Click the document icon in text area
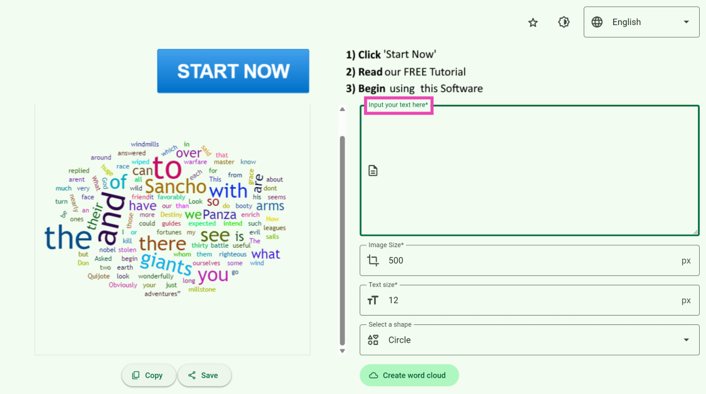 (x=373, y=171)
